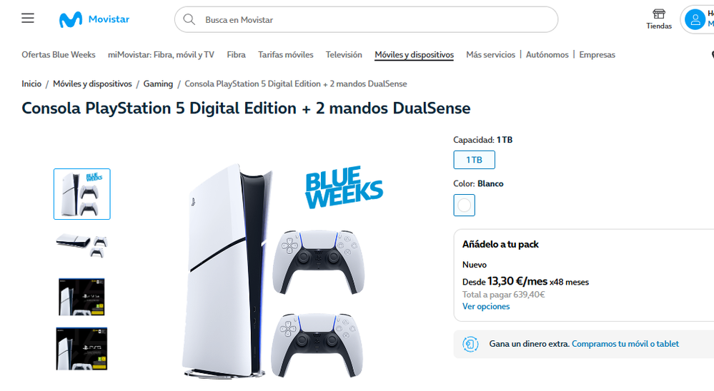Open the user account avatar icon
Image resolution: width=714 pixels, height=391 pixels.
(x=695, y=19)
